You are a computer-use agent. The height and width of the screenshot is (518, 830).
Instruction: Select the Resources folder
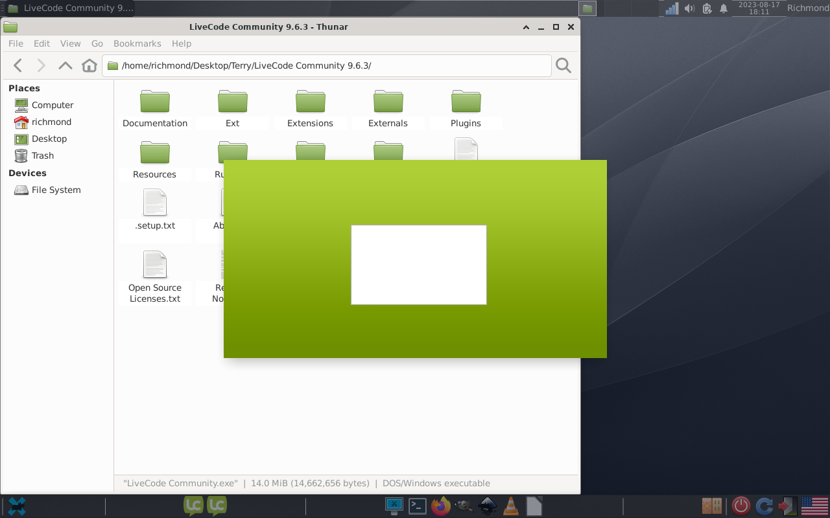[x=155, y=161]
